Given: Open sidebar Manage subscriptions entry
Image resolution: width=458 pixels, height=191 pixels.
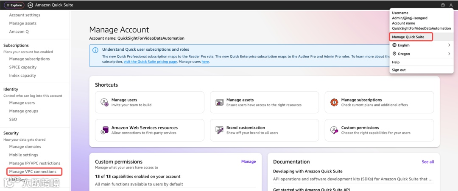Looking at the screenshot, I should click(x=30, y=59).
